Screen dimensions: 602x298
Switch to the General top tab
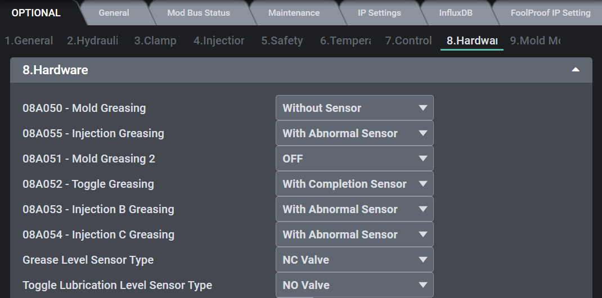114,12
